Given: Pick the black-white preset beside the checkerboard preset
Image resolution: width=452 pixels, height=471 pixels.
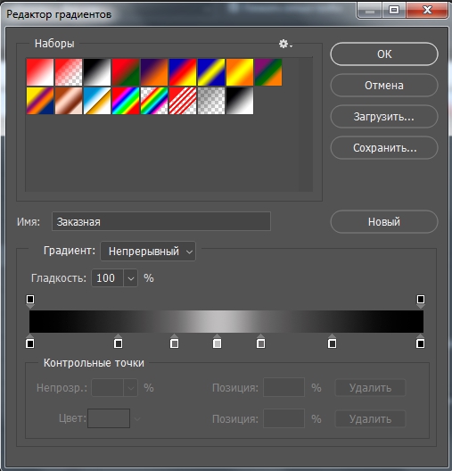Looking at the screenshot, I should [x=240, y=101].
